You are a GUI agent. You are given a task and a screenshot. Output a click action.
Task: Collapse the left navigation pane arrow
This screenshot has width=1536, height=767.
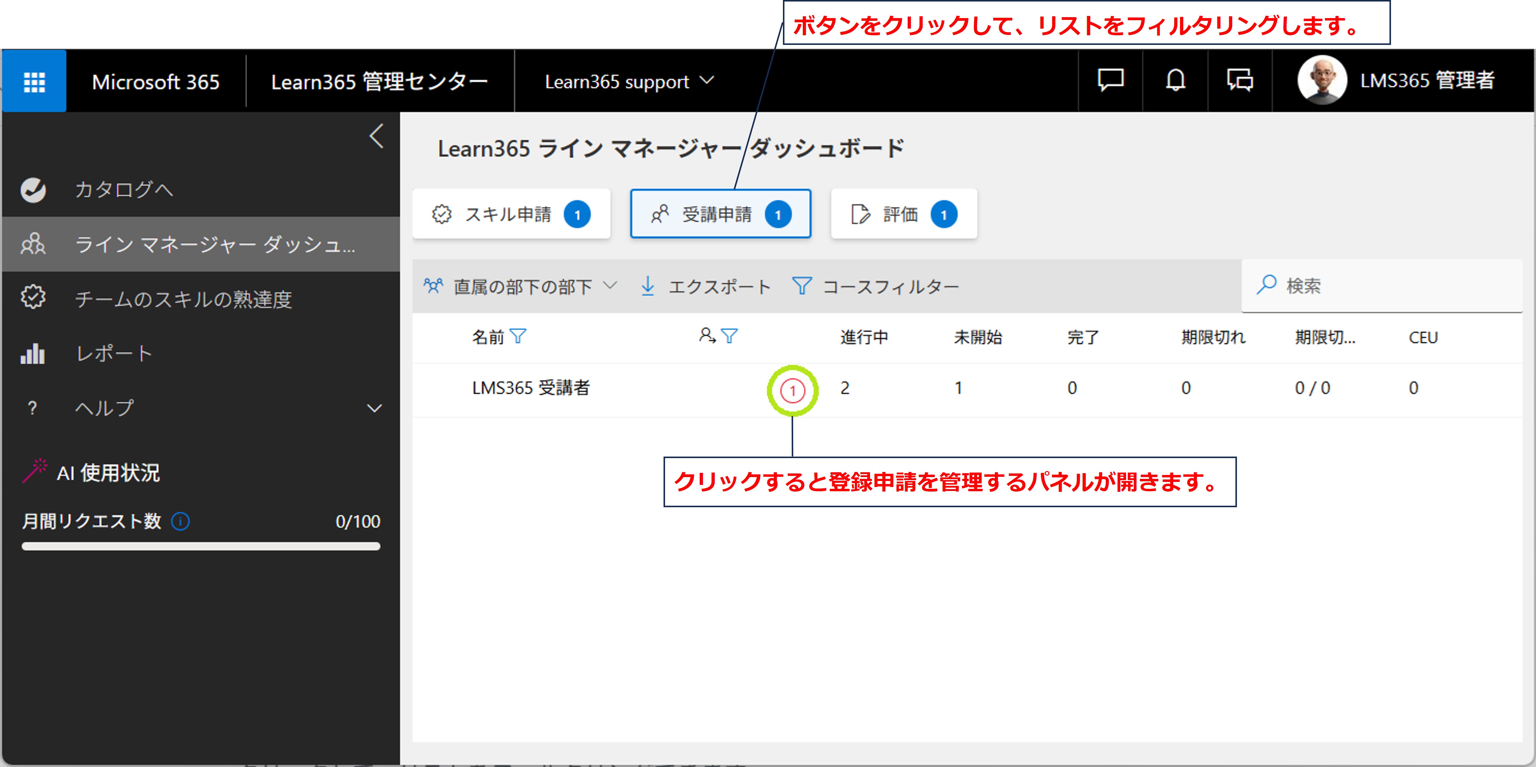coord(376,137)
